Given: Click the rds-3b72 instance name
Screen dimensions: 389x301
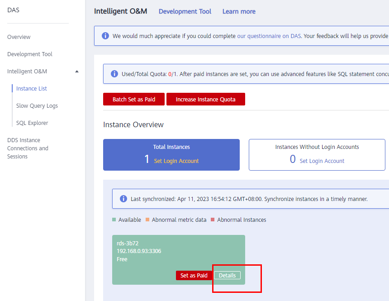Looking at the screenshot, I should pyautogui.click(x=128, y=243).
